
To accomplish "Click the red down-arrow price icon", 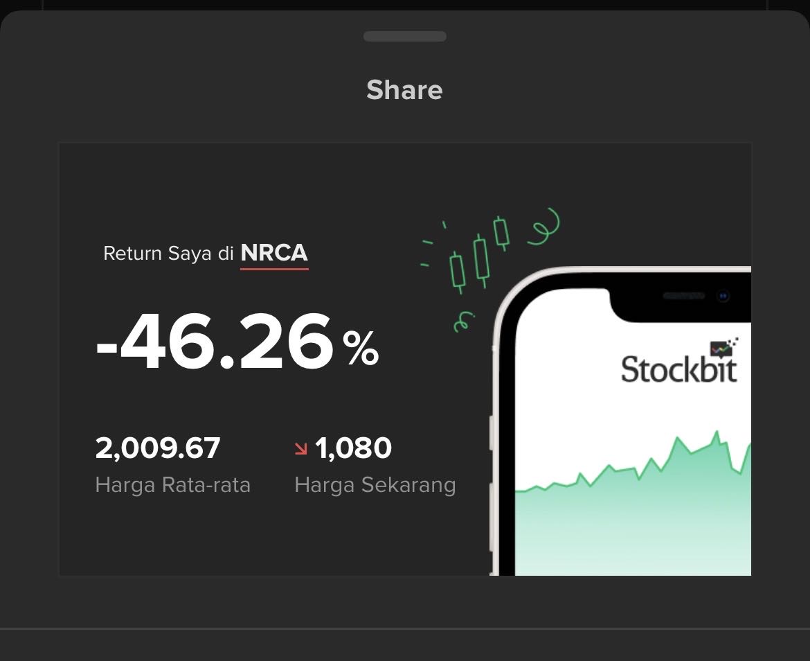I will coord(300,449).
